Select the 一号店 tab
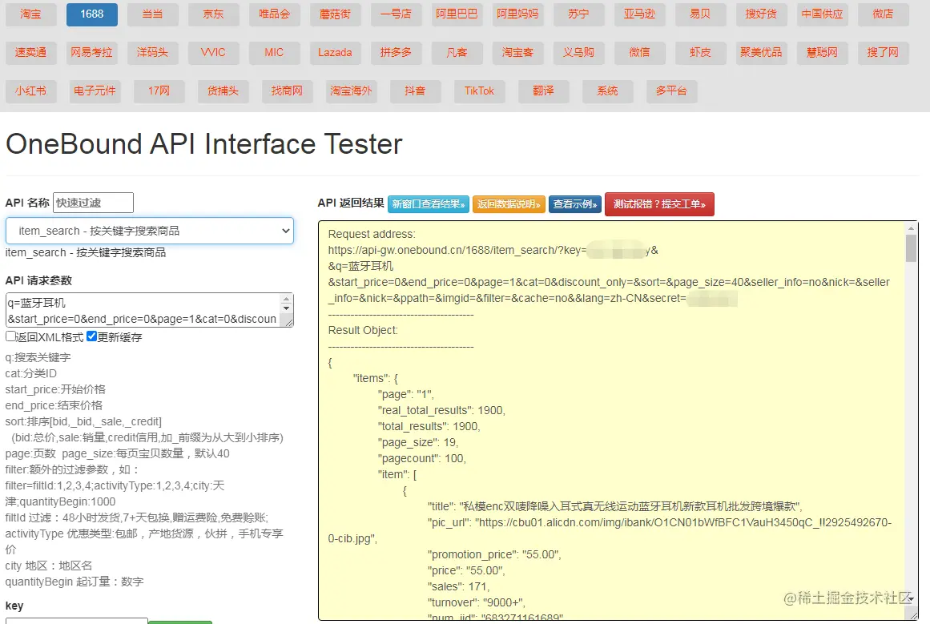This screenshot has width=930, height=624. [x=397, y=14]
